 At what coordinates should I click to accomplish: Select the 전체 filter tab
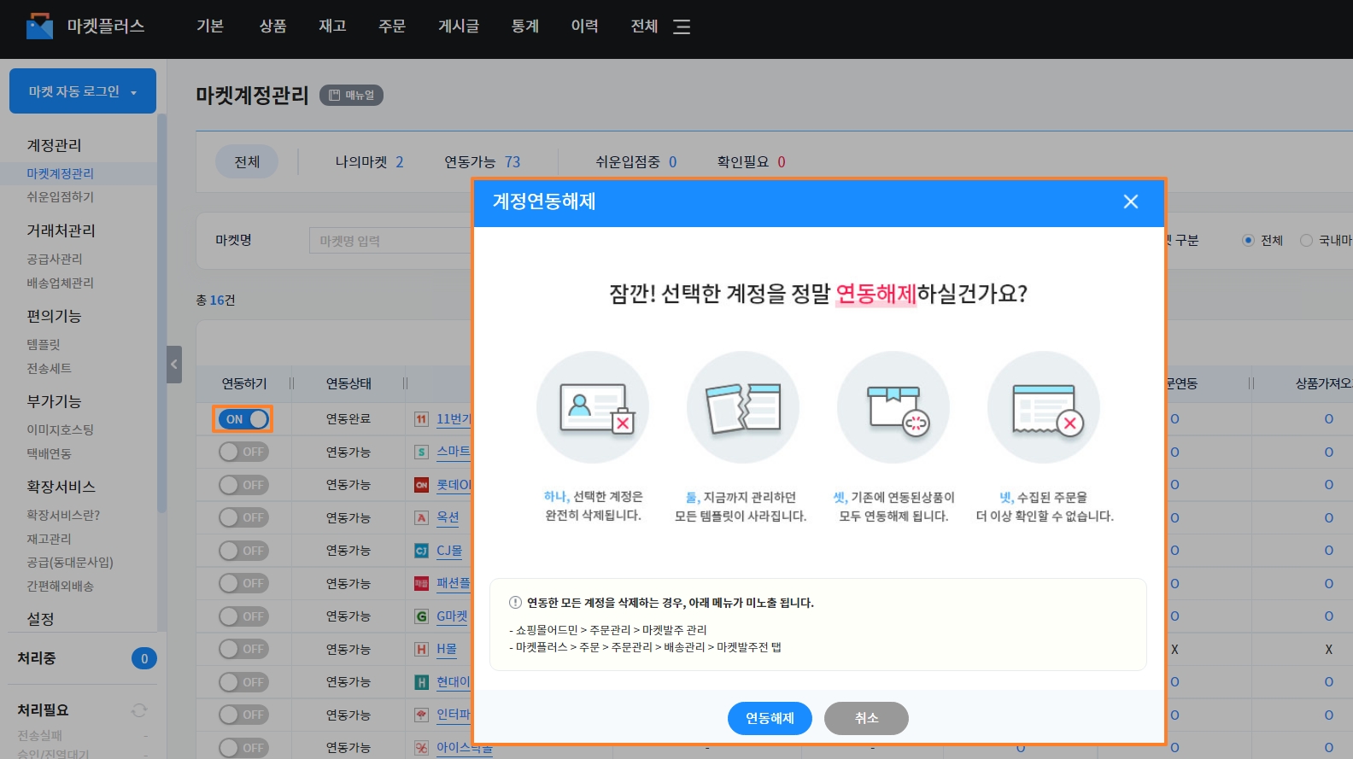point(247,162)
